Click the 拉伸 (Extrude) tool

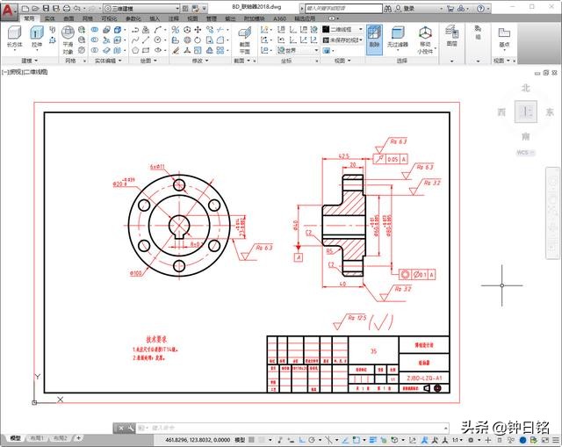click(x=37, y=36)
